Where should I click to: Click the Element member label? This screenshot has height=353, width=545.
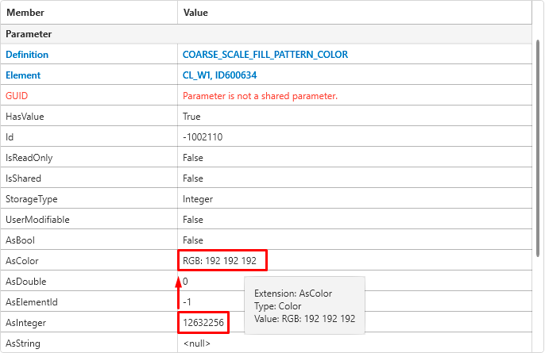pyautogui.click(x=23, y=75)
